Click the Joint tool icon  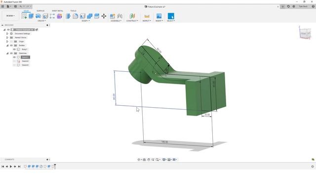pyautogui.click(x=119, y=16)
